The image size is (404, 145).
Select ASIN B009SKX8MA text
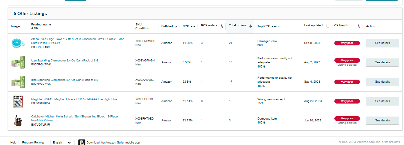click(x=40, y=103)
